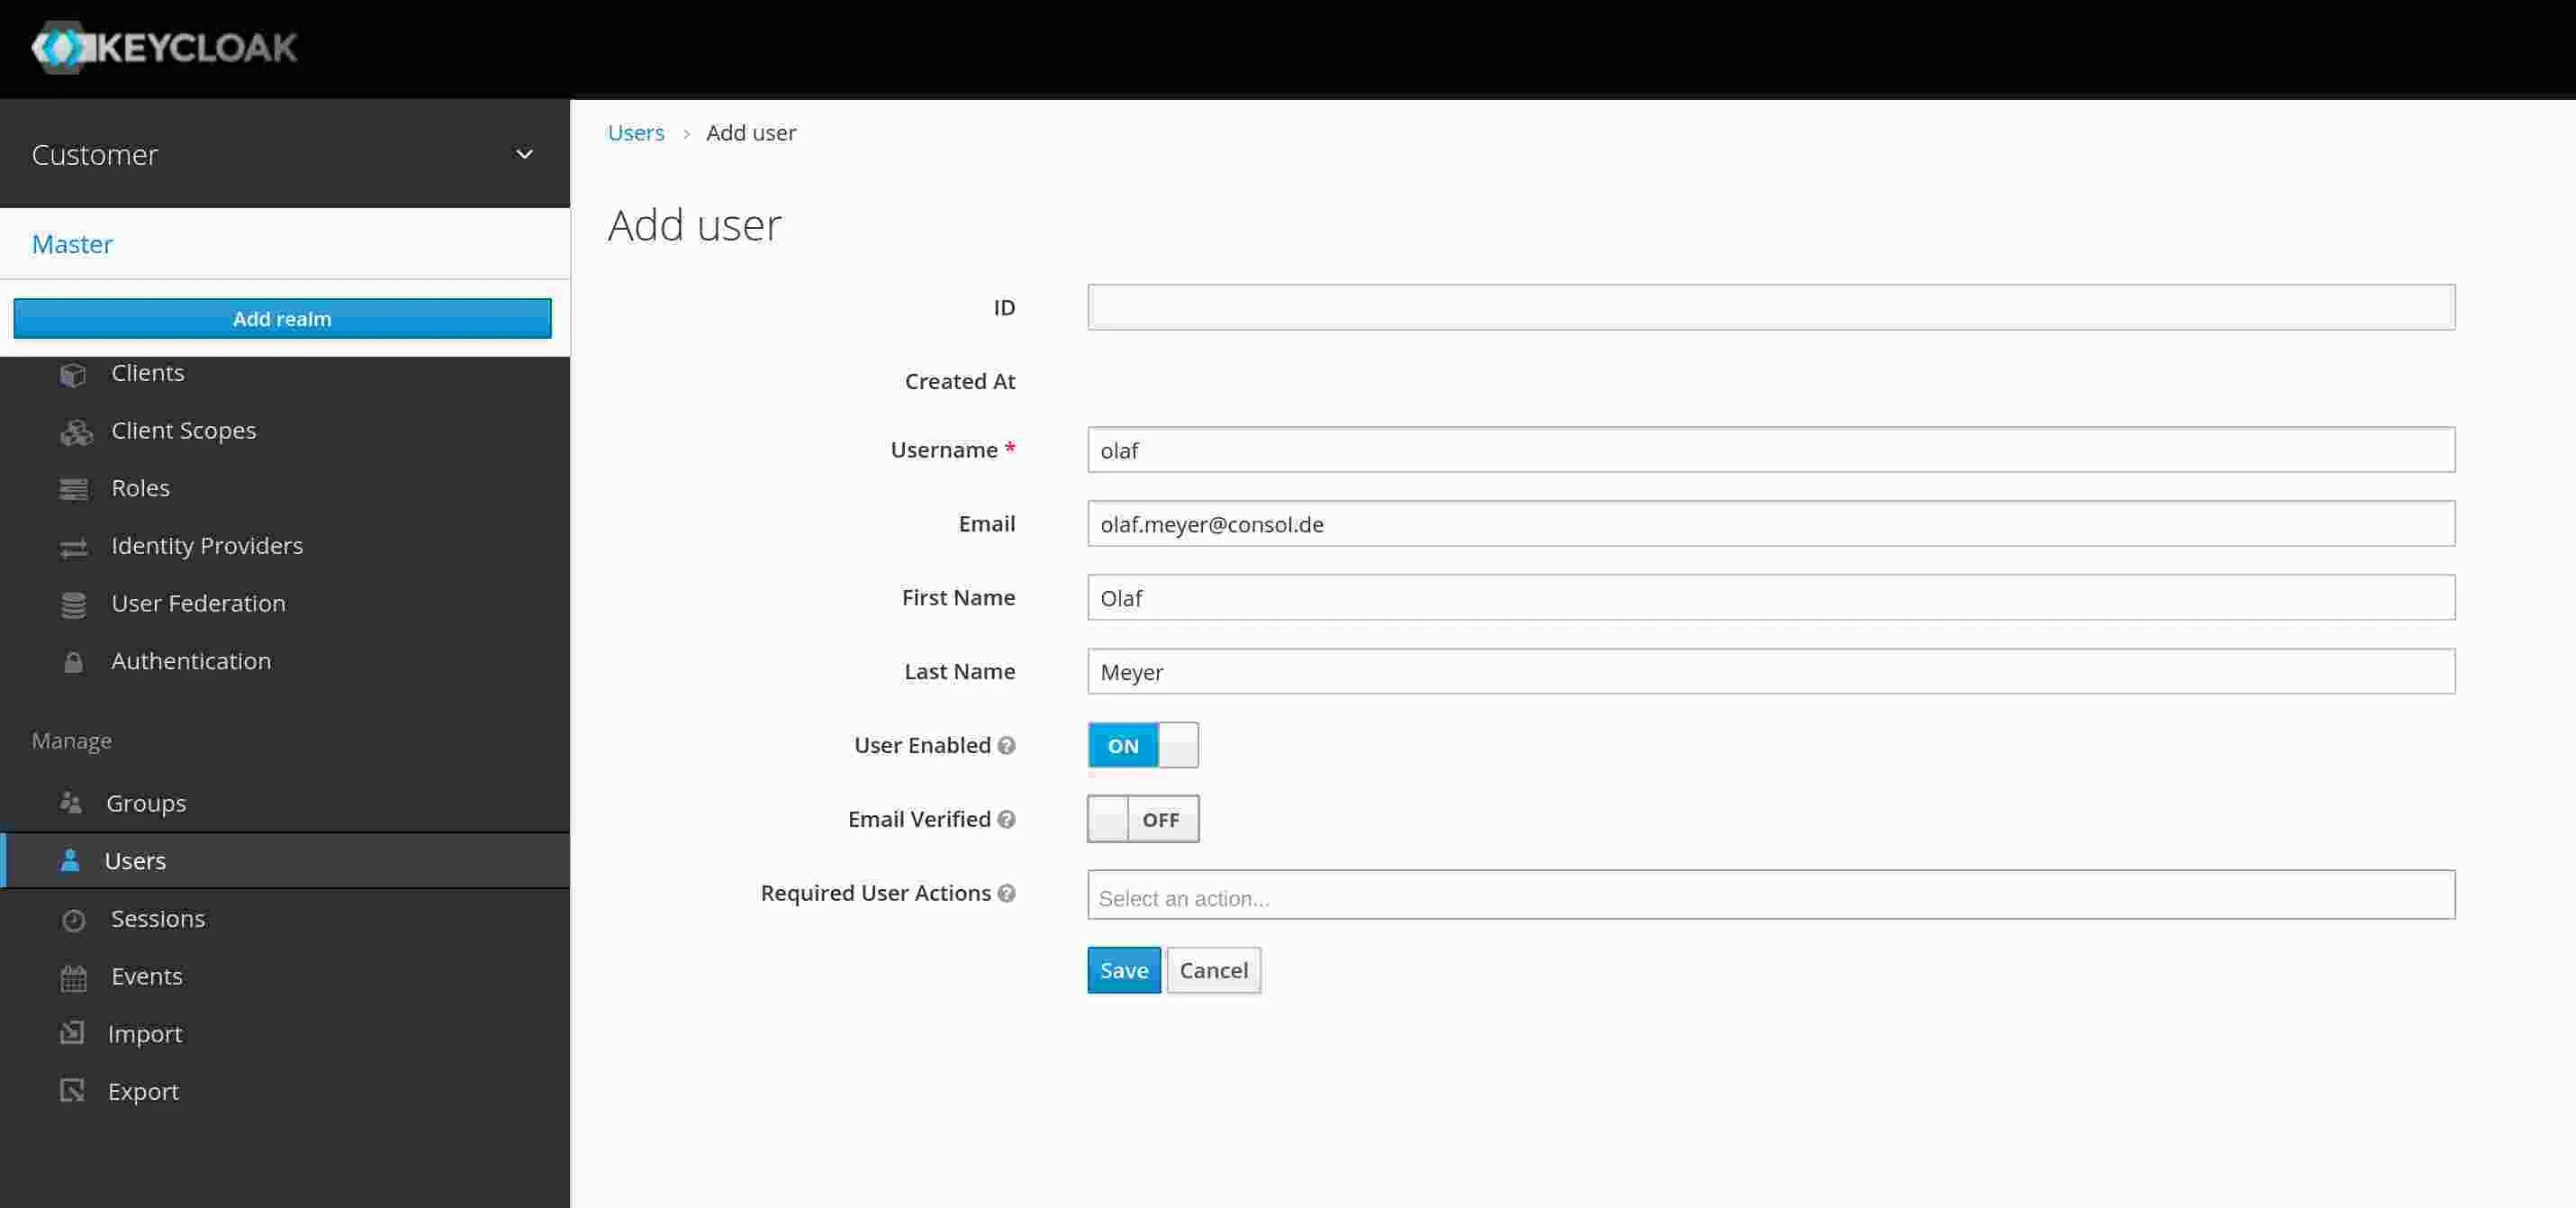Click the Client Scopes icon in sidebar
The height and width of the screenshot is (1208, 2576).
[x=72, y=431]
